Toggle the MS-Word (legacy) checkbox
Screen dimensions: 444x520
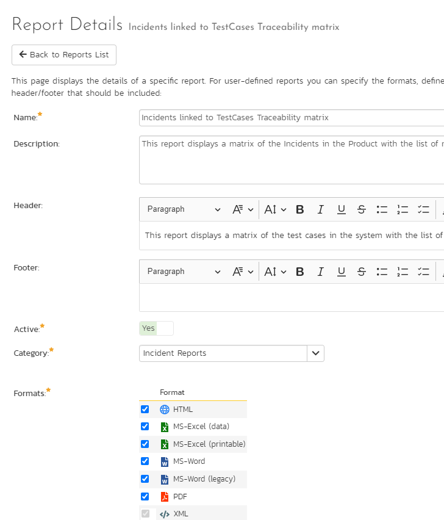click(x=145, y=479)
